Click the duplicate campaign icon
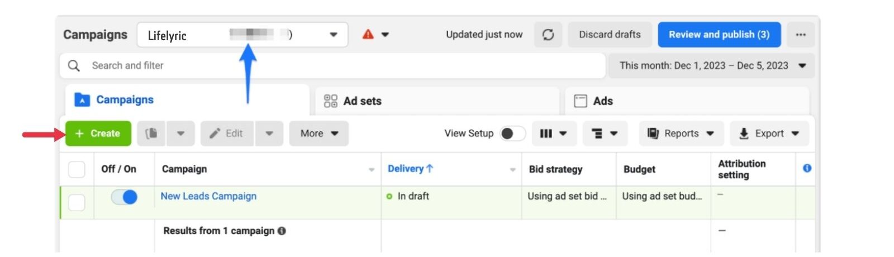894x257 pixels. point(151,134)
